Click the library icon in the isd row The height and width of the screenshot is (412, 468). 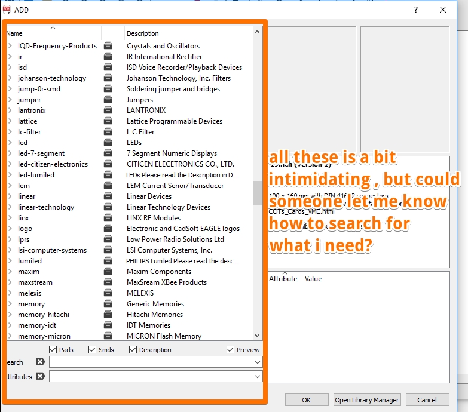(108, 67)
